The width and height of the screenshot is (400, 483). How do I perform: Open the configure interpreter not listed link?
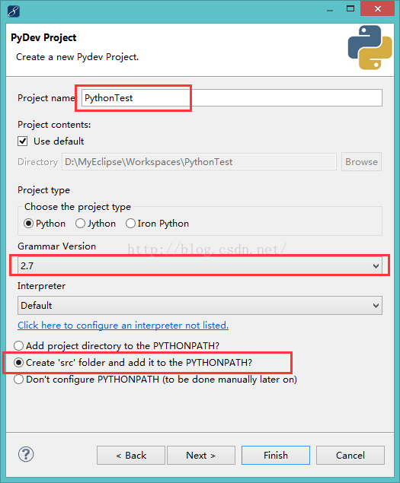pyautogui.click(x=123, y=326)
